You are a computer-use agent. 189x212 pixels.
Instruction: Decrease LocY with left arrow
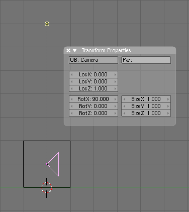(72, 81)
